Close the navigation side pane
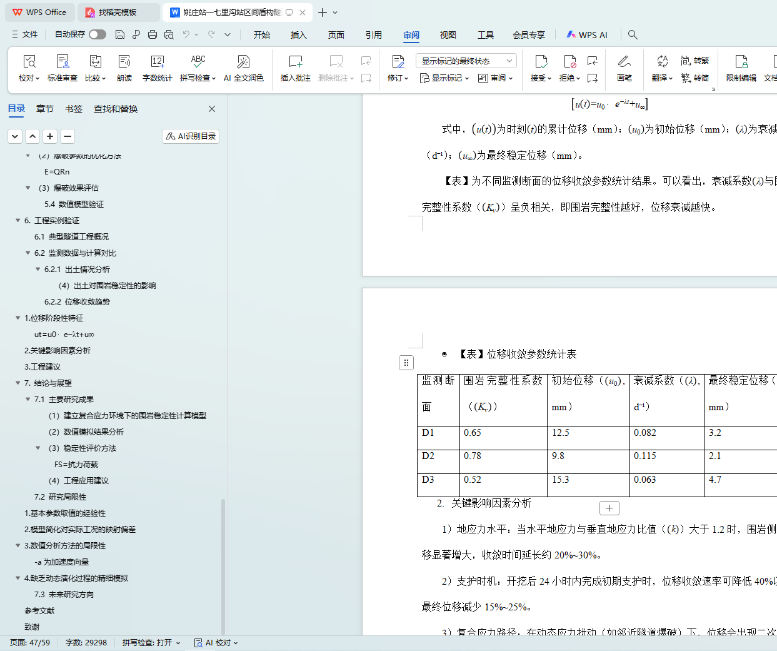The image size is (777, 651). (x=212, y=109)
